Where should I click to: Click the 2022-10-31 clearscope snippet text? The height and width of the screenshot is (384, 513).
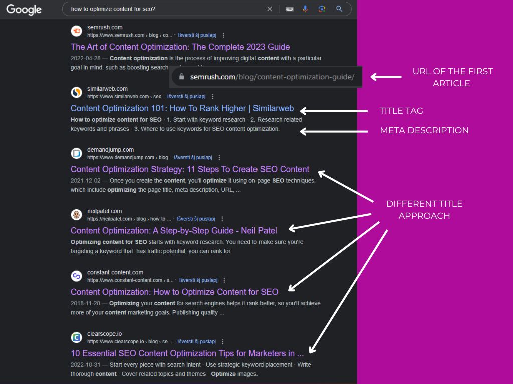pyautogui.click(x=191, y=369)
